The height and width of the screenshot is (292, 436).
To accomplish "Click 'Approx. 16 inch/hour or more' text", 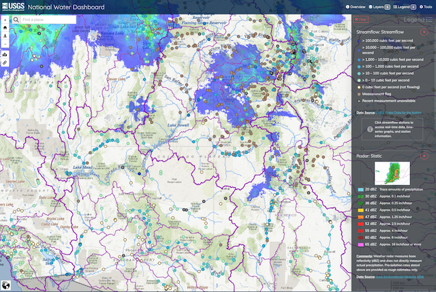I will [400, 244].
